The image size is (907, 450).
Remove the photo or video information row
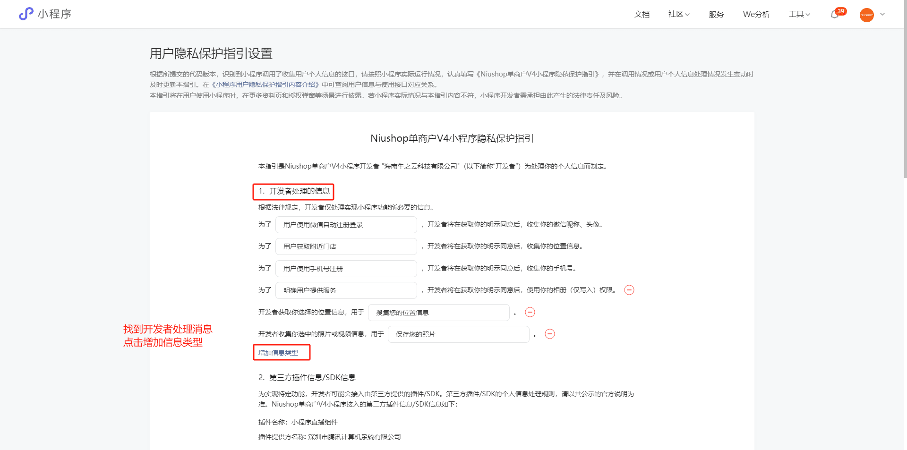coord(549,334)
